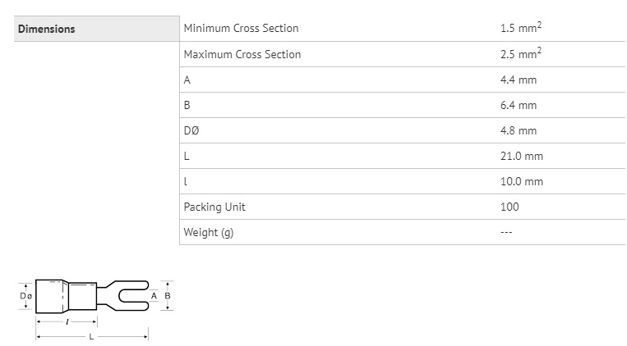
Task: Click the Dø label in the drawing
Action: pos(26,296)
